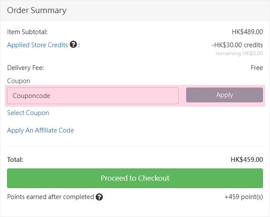Click the Applied Store Credits link

[37, 45]
